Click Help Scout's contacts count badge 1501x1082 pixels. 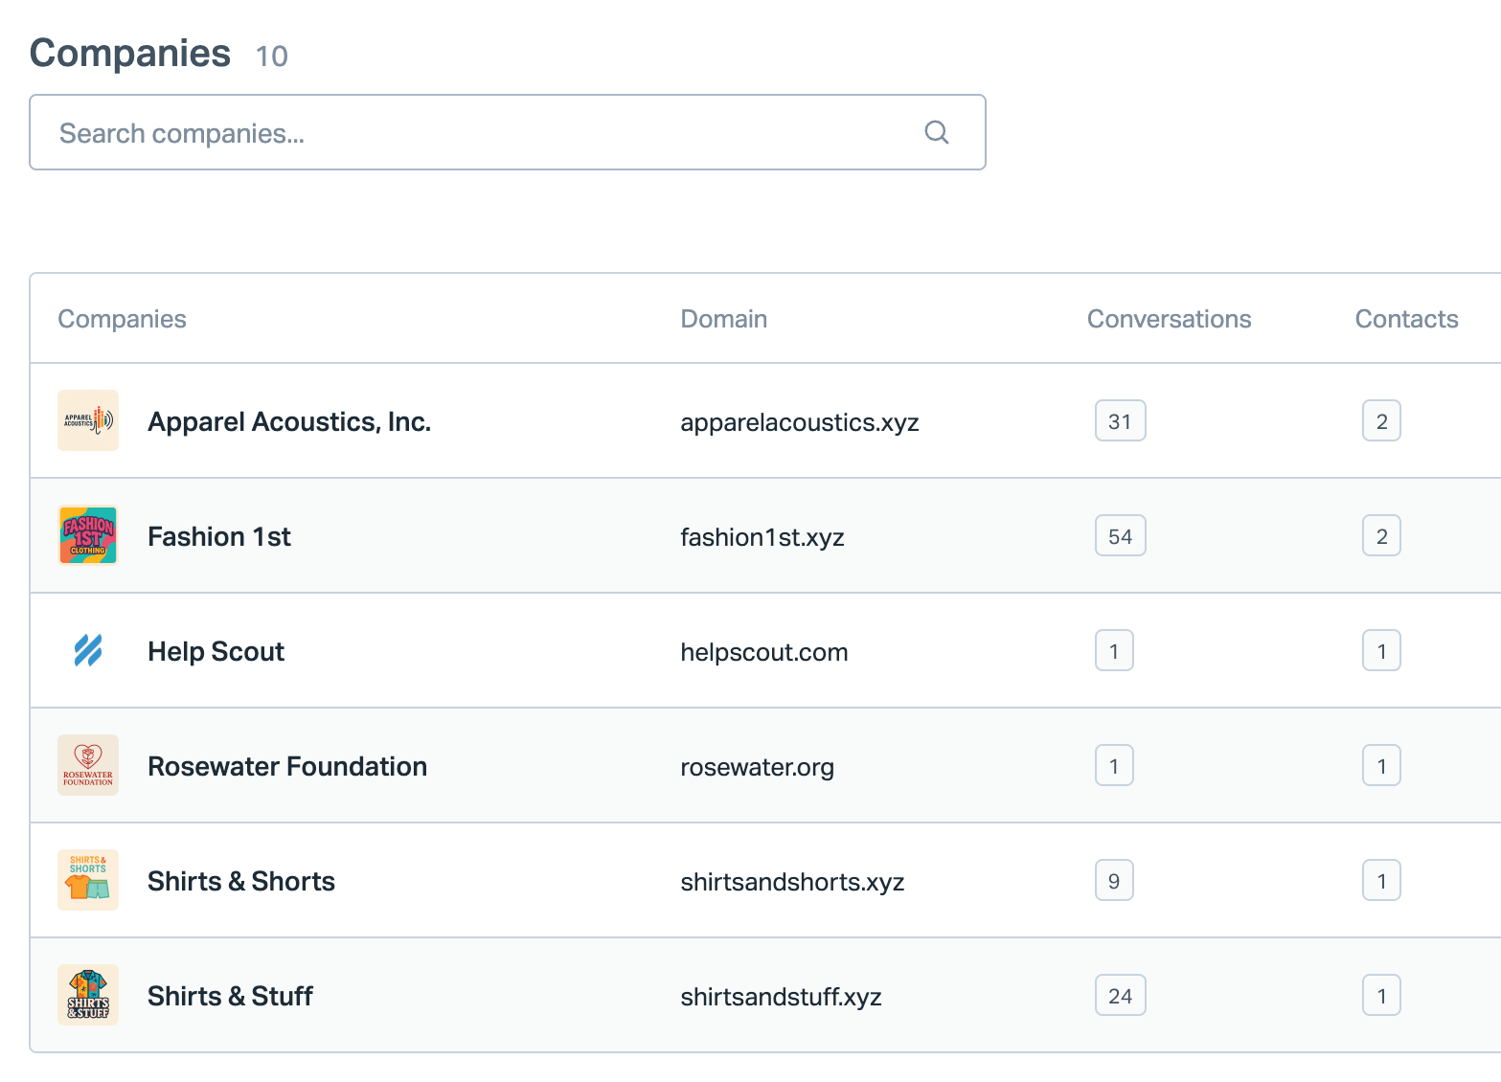[1381, 650]
